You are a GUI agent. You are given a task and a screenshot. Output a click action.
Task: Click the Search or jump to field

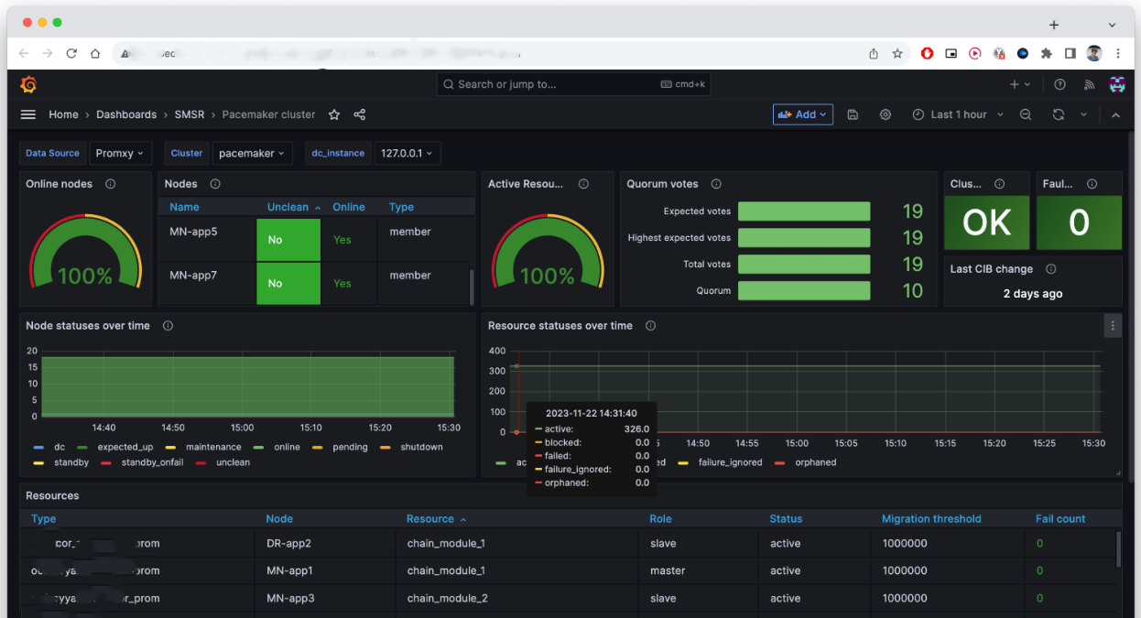573,84
